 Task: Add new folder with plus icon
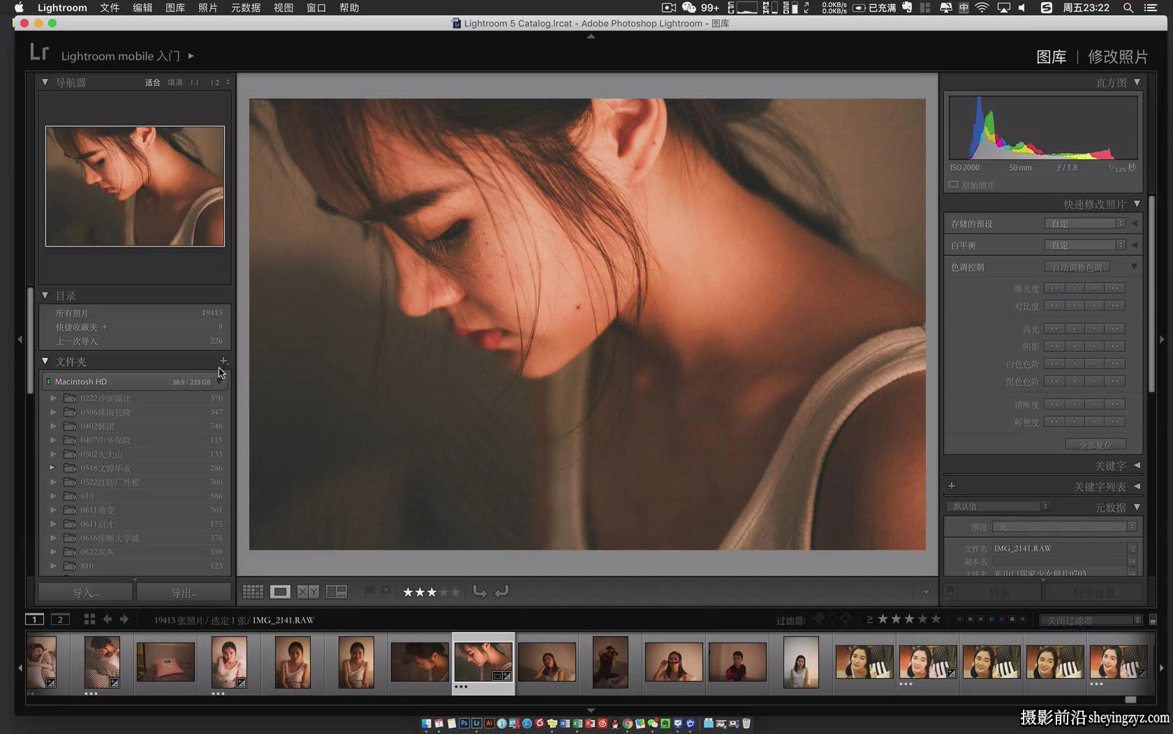click(223, 361)
